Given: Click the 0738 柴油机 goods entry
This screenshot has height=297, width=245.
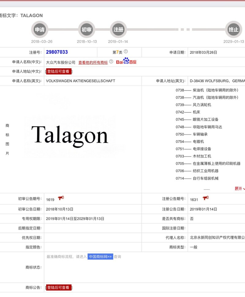Looking at the screenshot, I should tap(207, 90).
